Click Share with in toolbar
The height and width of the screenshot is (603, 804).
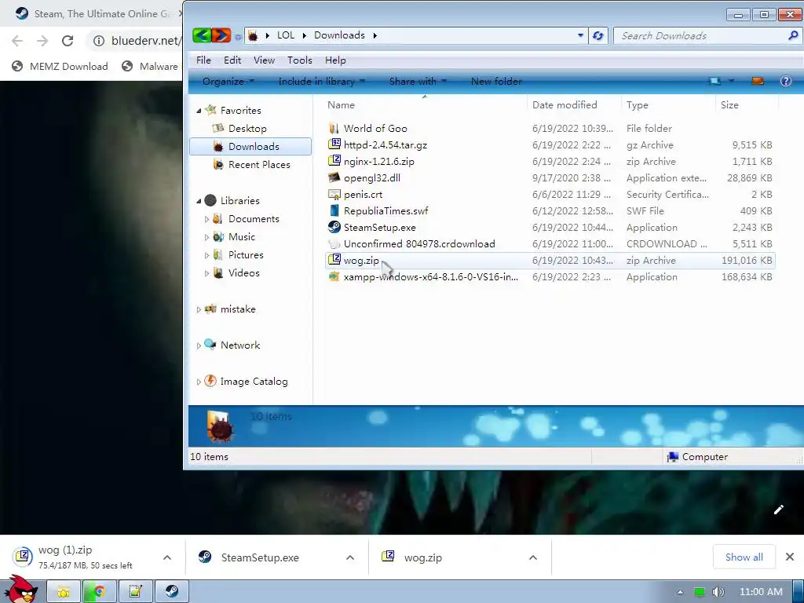tap(418, 81)
